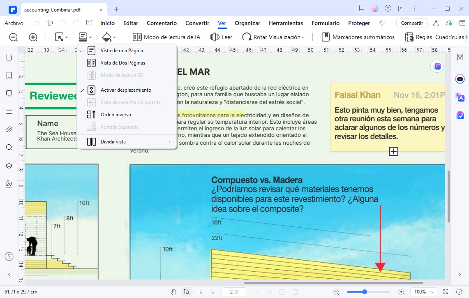Open Rotar Visualización dropdown

tap(273, 37)
